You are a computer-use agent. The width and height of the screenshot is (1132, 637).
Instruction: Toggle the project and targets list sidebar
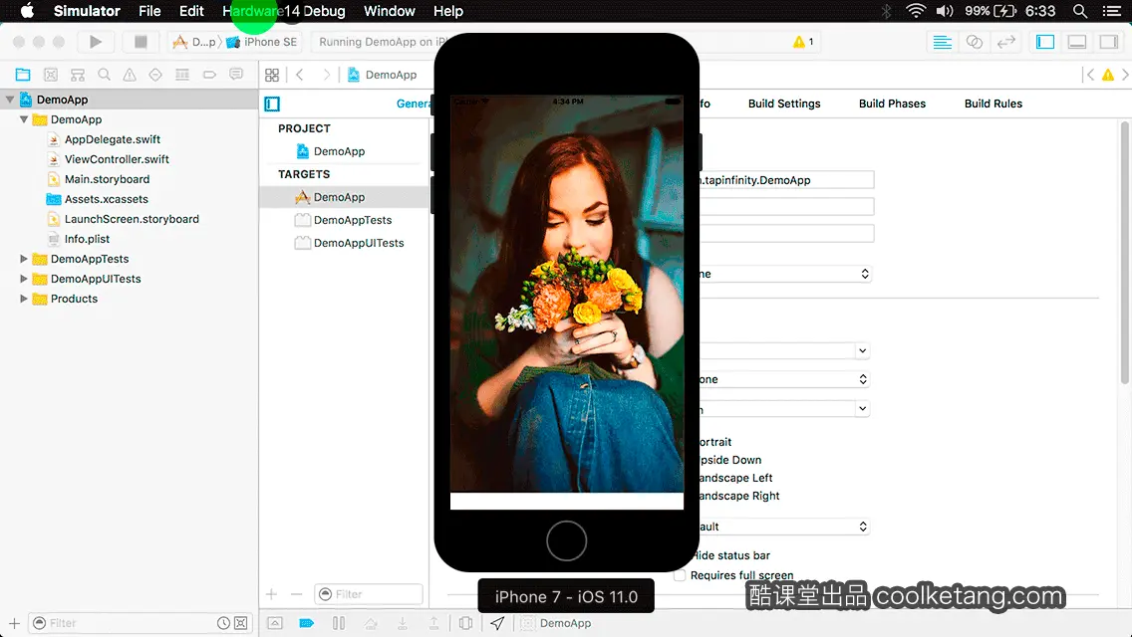tap(272, 104)
